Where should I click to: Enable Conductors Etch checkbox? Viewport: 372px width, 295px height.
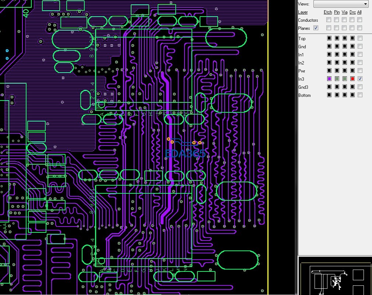(x=329, y=20)
